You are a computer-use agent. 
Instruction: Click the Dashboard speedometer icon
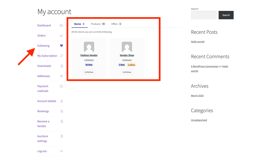(61, 25)
